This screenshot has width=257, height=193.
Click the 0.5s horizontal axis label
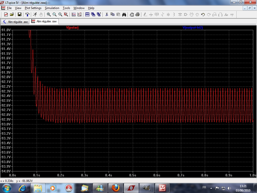coord(133,175)
